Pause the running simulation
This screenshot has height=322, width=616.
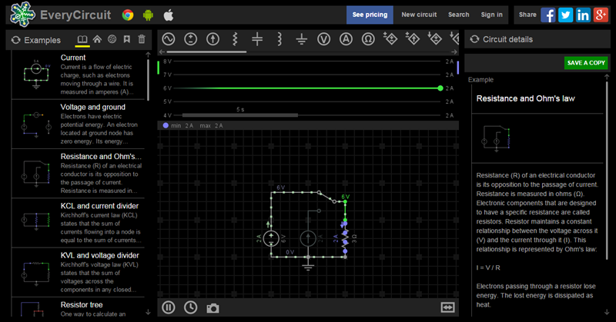tap(169, 307)
